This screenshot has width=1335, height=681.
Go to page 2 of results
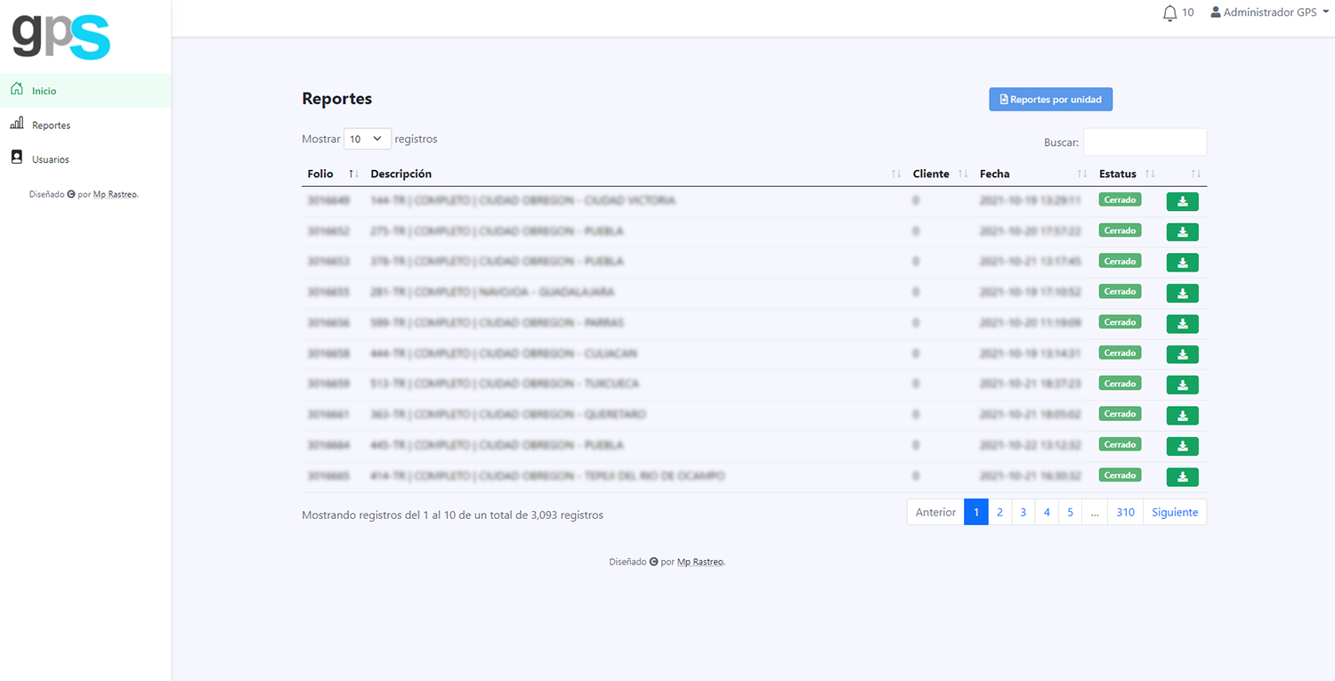(999, 512)
